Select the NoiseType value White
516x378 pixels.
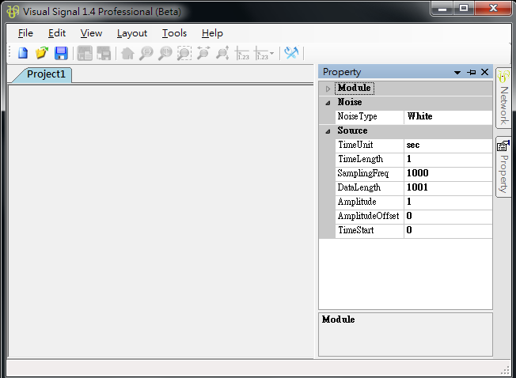tap(447, 116)
